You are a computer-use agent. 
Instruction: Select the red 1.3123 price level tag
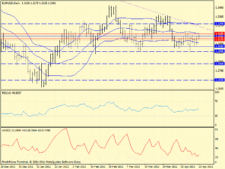click(x=220, y=40)
